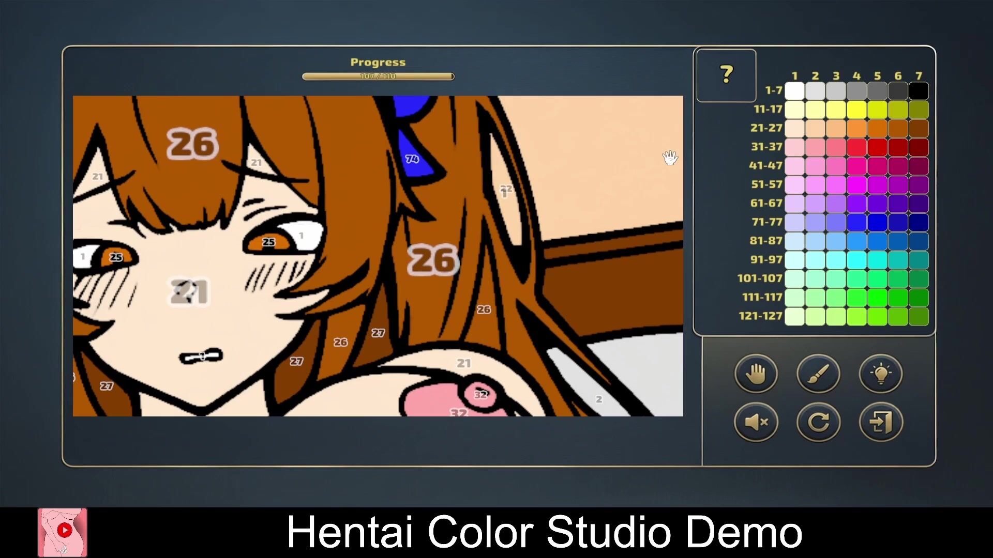Toggle the muted speaker sound button

[x=756, y=422]
